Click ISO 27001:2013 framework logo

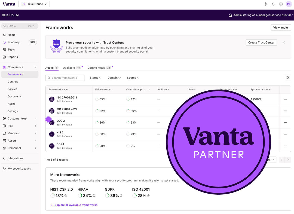[x=52, y=99]
